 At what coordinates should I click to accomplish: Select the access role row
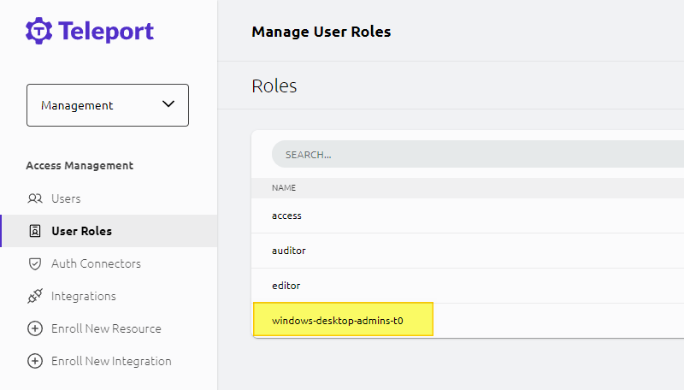coord(286,216)
